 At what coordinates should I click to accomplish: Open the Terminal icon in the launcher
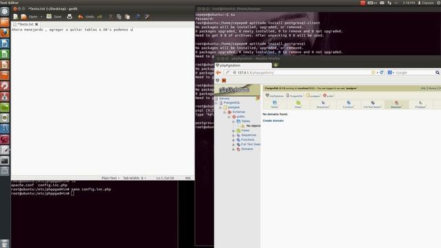coord(5,161)
